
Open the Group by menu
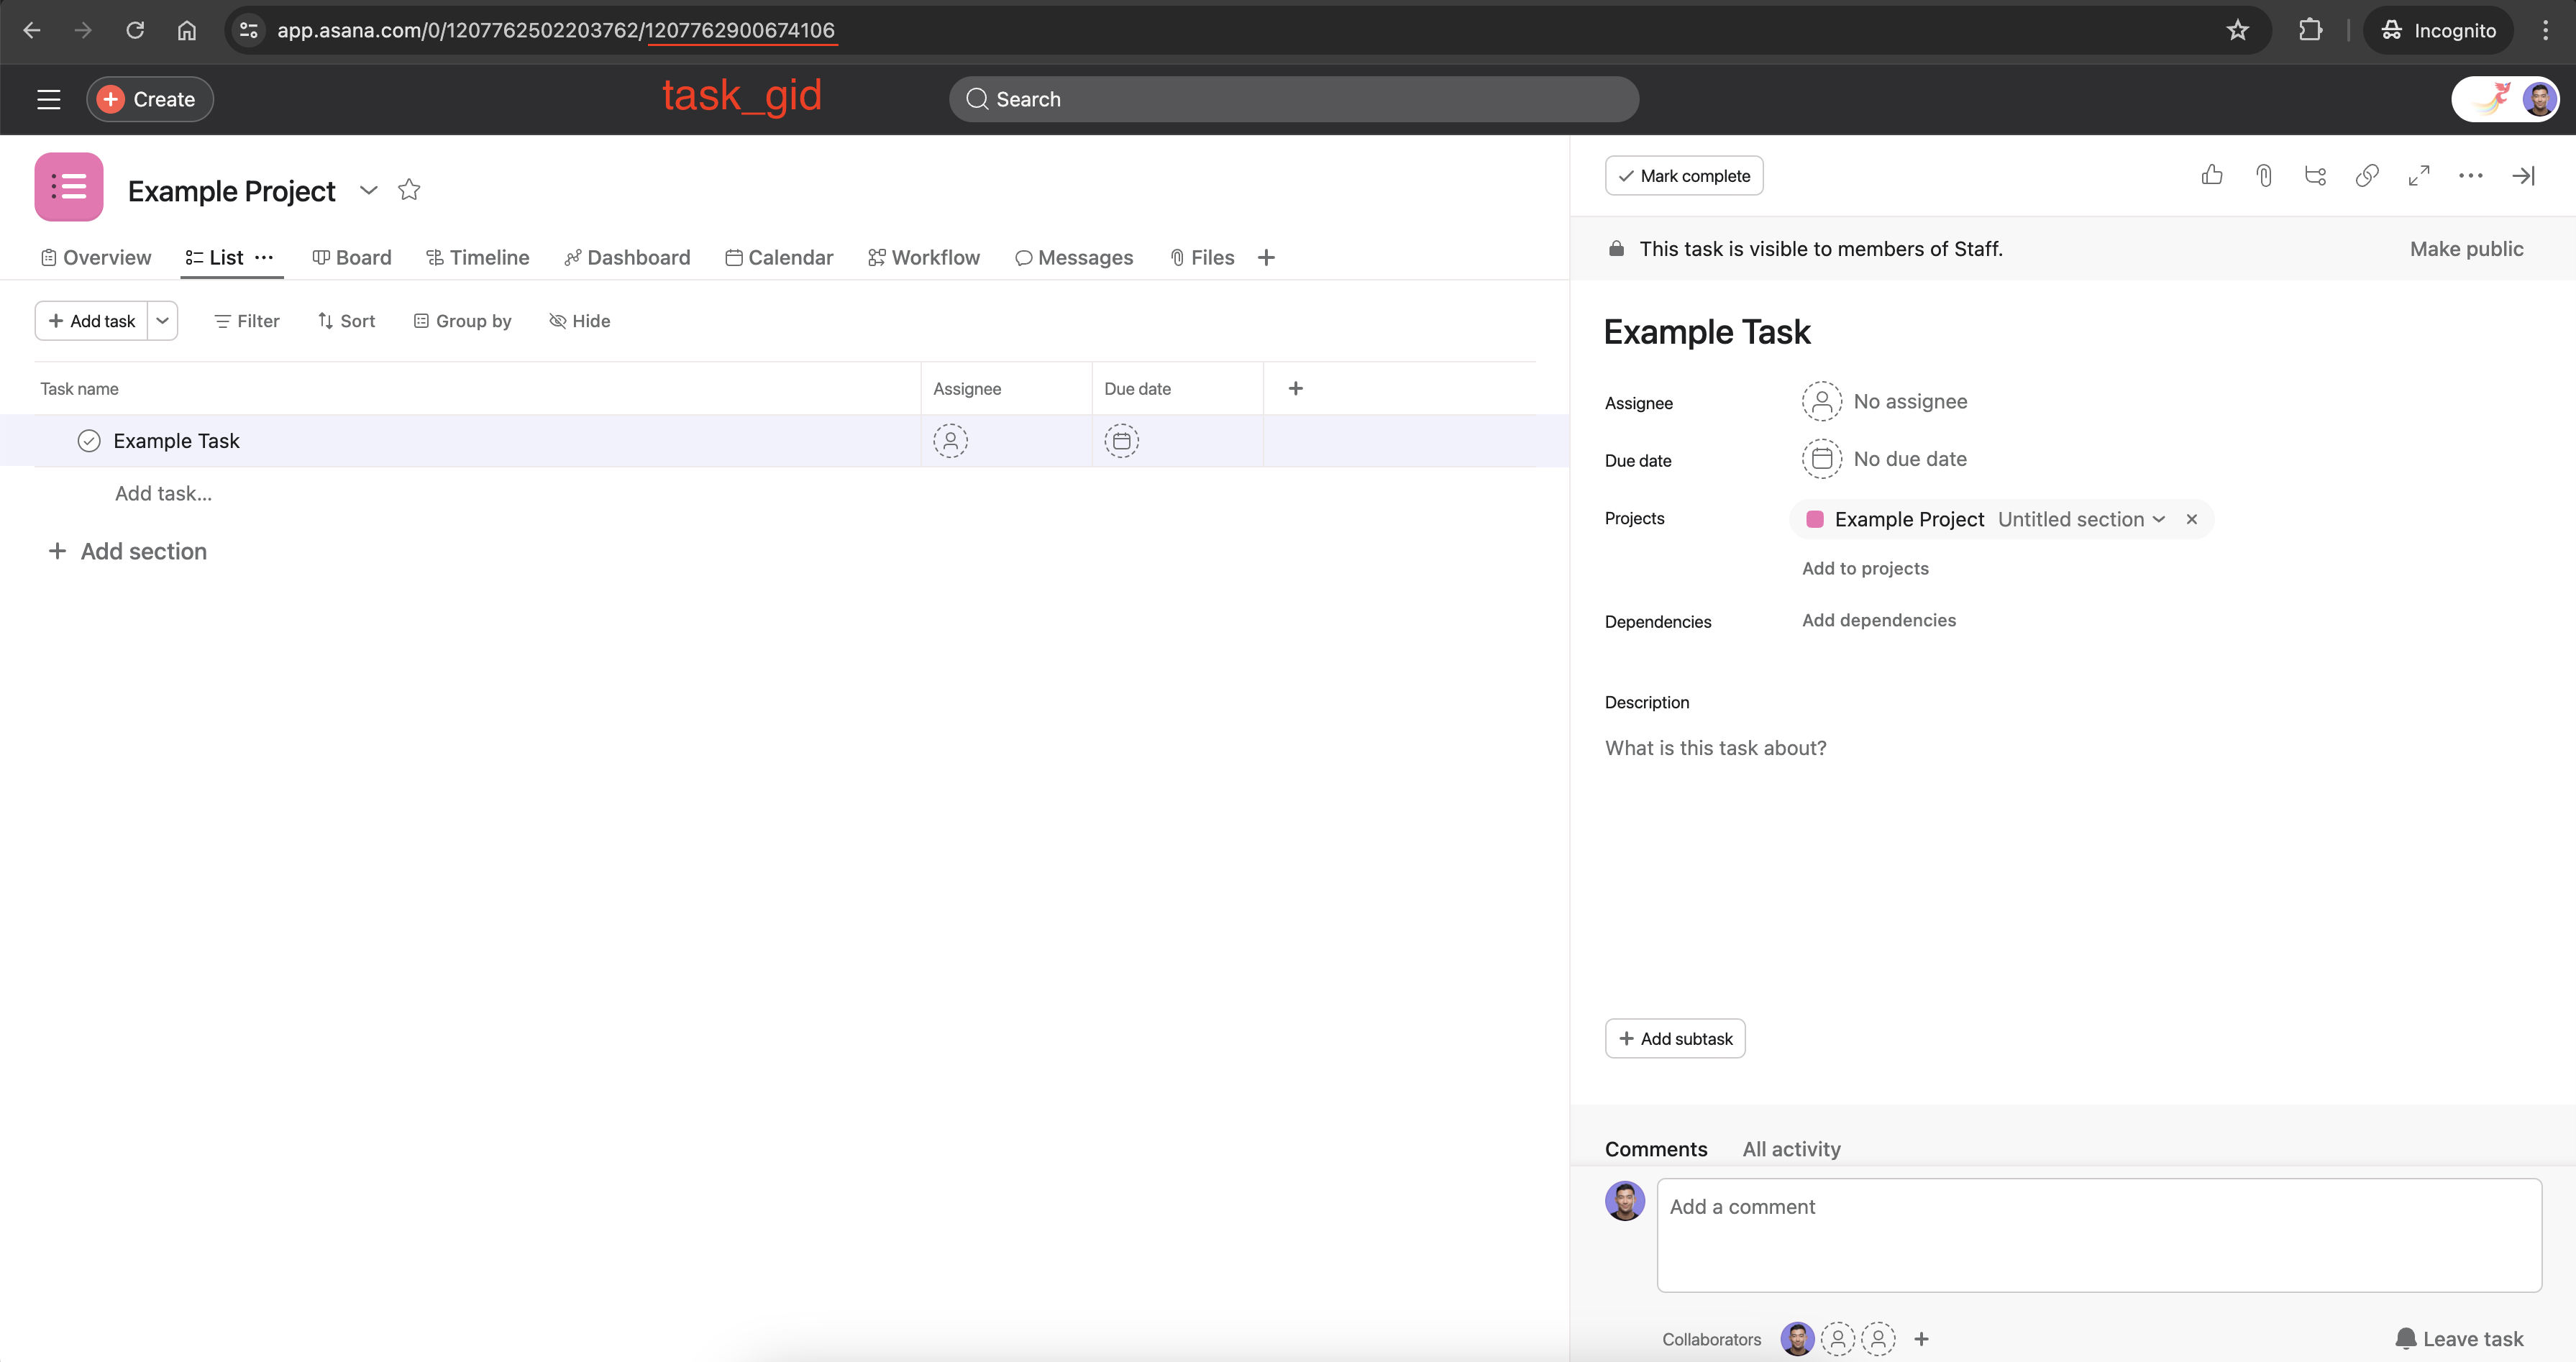click(x=462, y=321)
